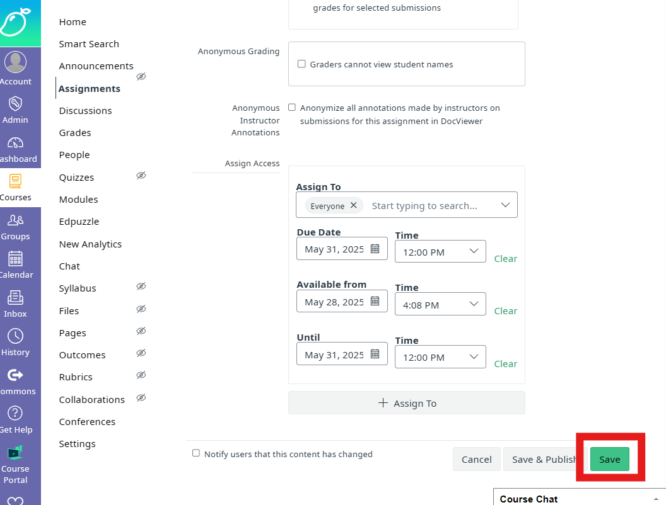Open Discussions in course navigation
This screenshot has width=666, height=505.
[x=85, y=111]
